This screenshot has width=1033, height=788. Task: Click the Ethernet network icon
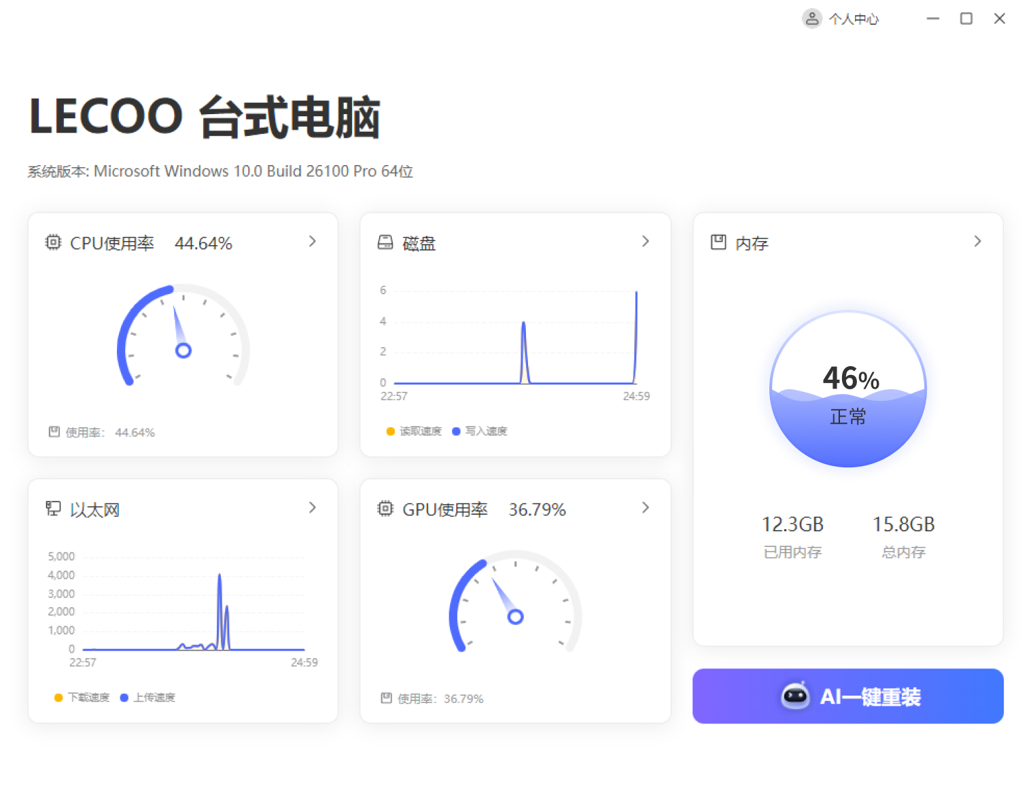pos(53,509)
